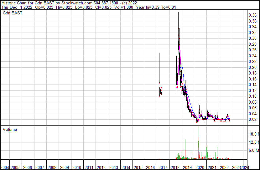Click the isolated 2017 price spike bar

tap(159, 67)
